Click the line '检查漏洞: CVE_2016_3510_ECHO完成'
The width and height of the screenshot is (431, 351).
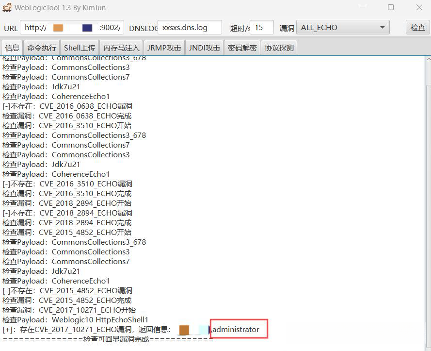[67, 194]
